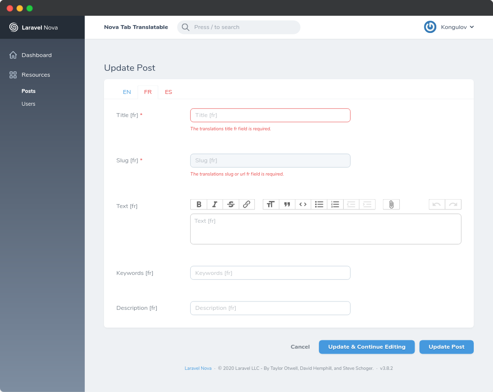Click the undo arrow in the editor
Screen dimensions: 493x392
pyautogui.click(x=437, y=204)
